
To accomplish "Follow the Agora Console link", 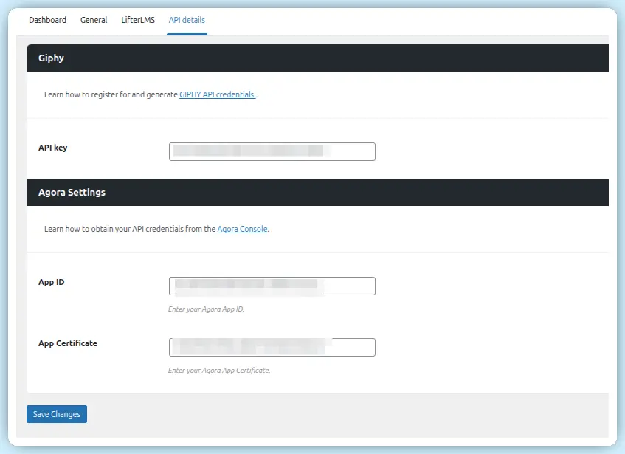I will 242,230.
